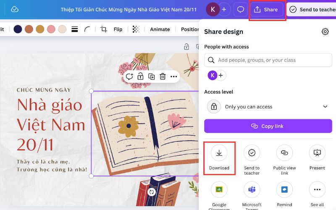Open share settings gear icon
Screen dimensions: 336x210
tap(325, 32)
